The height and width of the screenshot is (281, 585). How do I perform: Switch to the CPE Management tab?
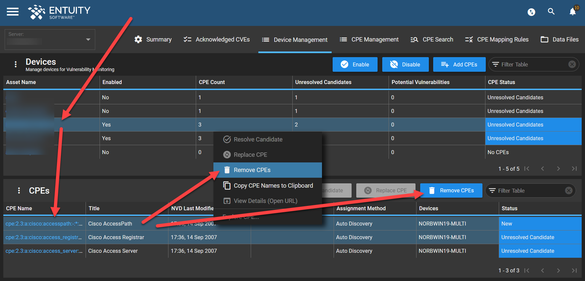click(x=369, y=40)
